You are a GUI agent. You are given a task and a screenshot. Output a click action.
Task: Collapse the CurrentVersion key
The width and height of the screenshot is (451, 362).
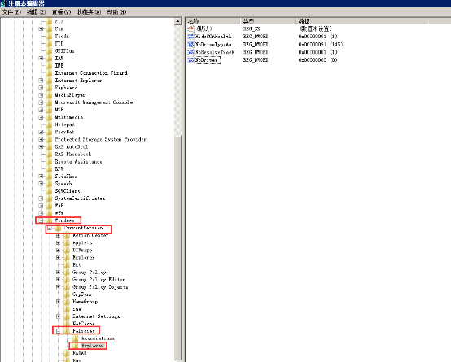coord(50,228)
